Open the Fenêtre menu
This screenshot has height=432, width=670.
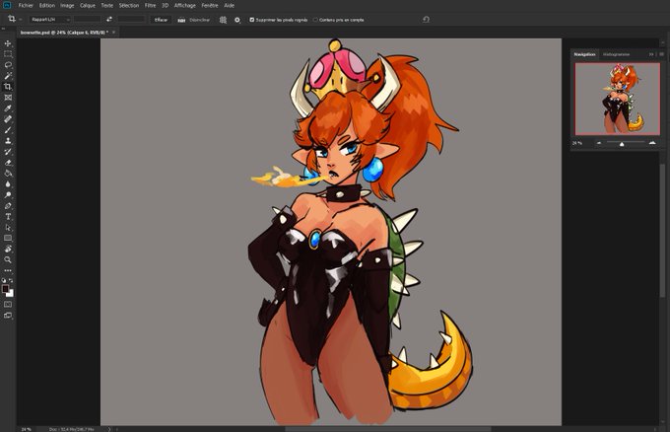click(210, 6)
